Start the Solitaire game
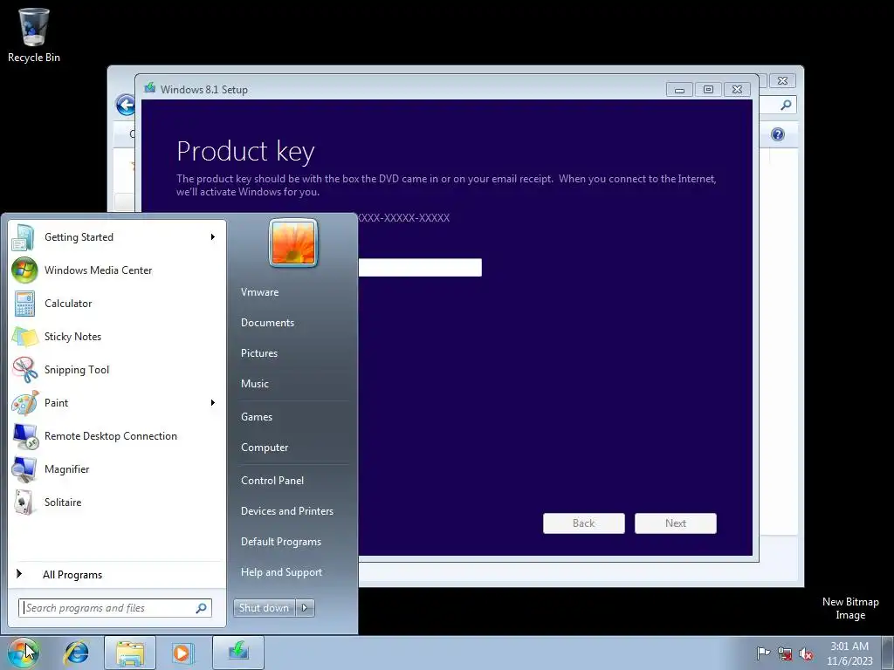 click(117, 502)
